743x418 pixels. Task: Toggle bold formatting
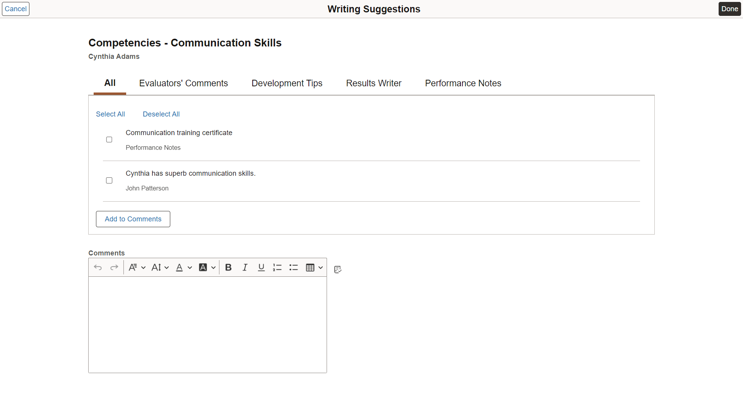pyautogui.click(x=228, y=267)
